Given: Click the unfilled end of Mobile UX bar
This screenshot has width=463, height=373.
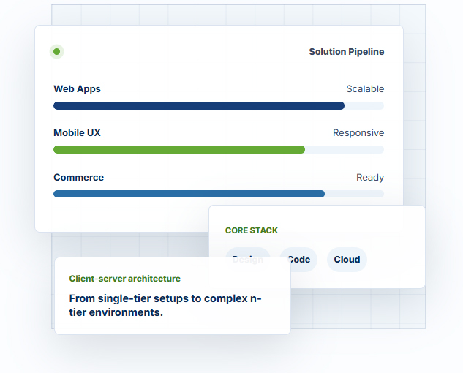Looking at the screenshot, I should 345,149.
